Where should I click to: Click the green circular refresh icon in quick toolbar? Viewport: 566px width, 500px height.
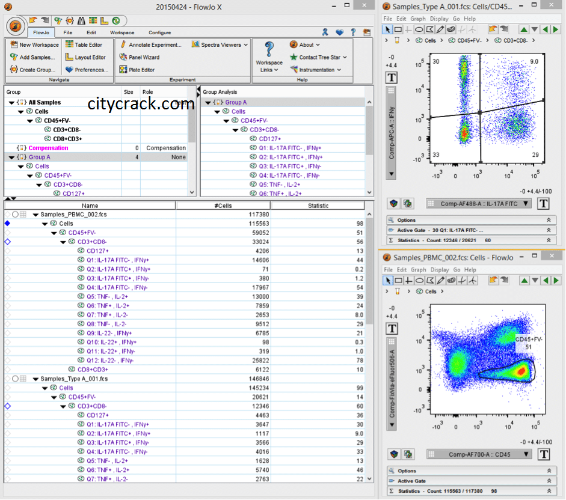116,20
